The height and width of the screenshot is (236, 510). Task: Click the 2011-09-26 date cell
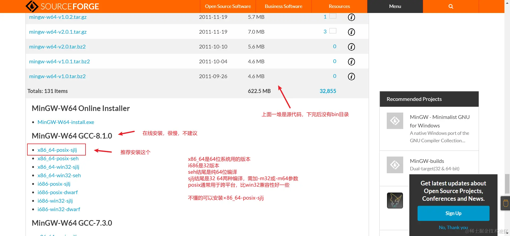pos(213,76)
